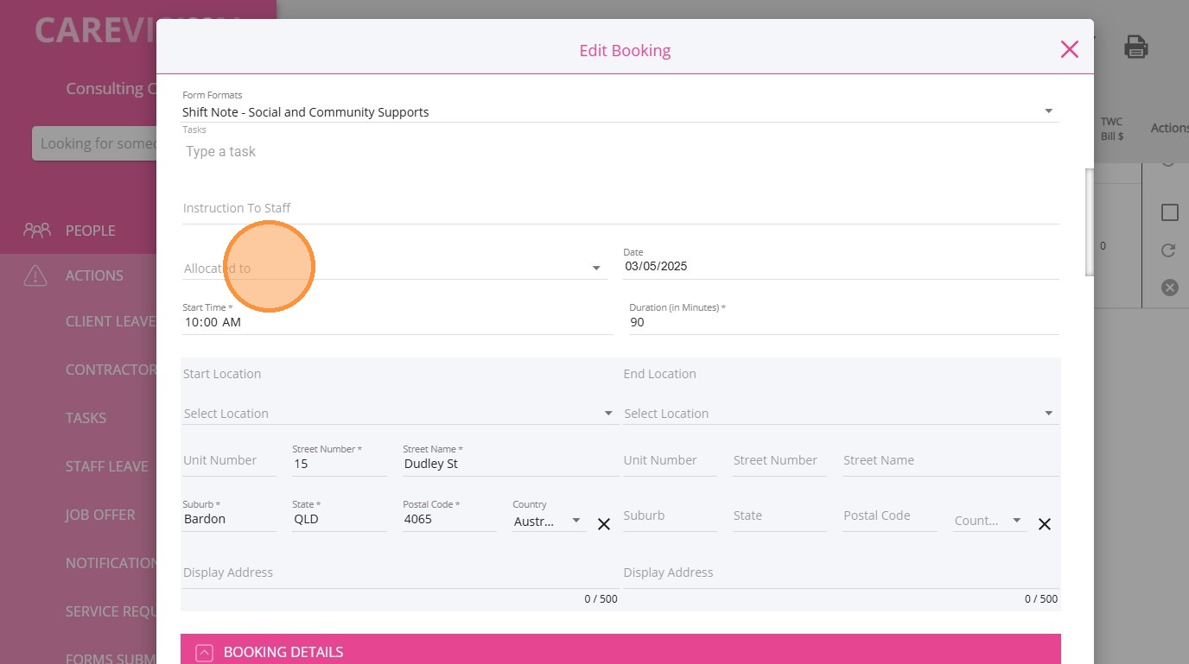Expand the Start Location select dropdown

tap(608, 414)
